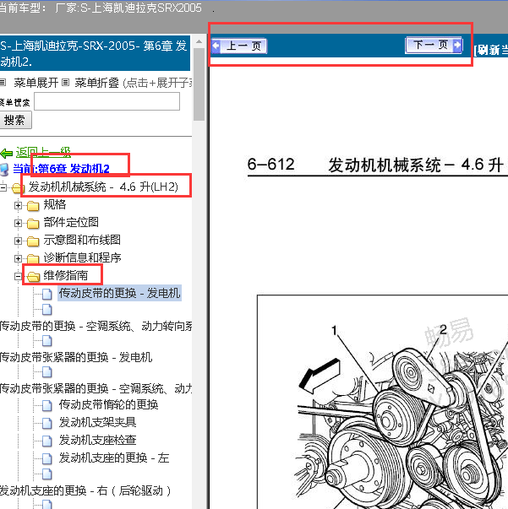
Task: Open 传动皮带的更换 - 空调系统、动力转向 entry
Action: tap(96, 326)
